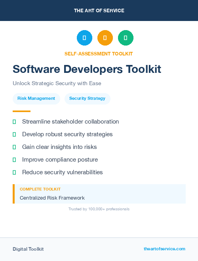Click the Unlock Strategic Security with Ease subtitle
The height and width of the screenshot is (261, 198).
(x=57, y=83)
